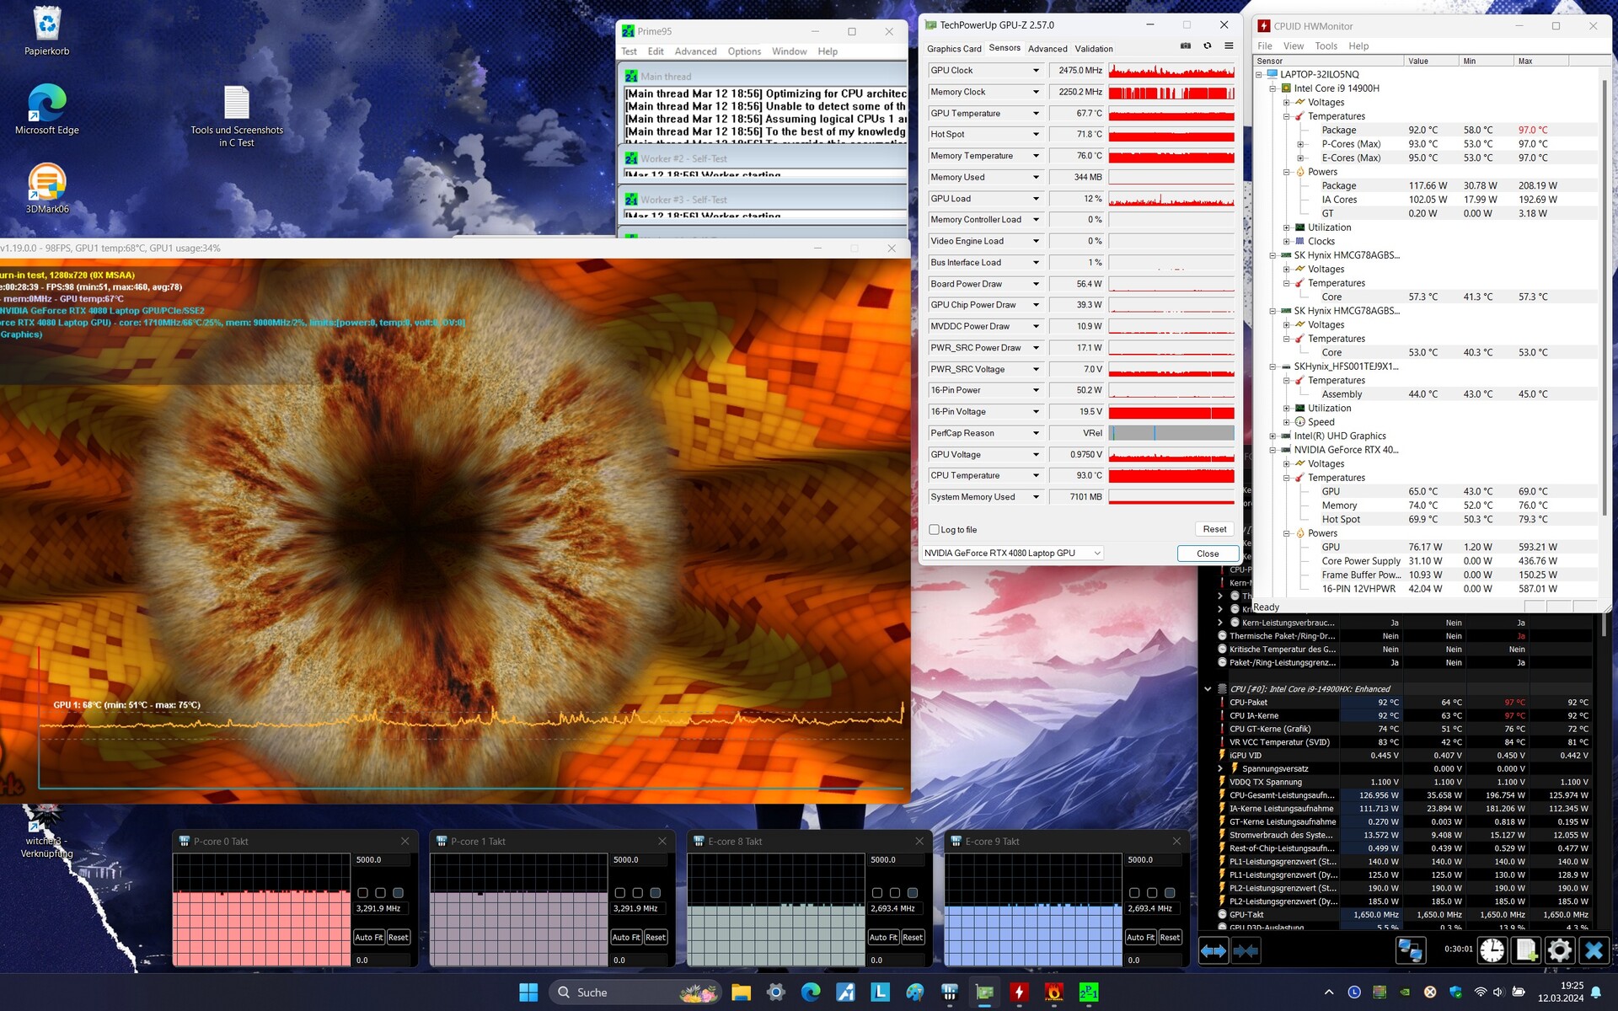Image resolution: width=1618 pixels, height=1011 pixels.
Task: Open the GPU selection combo box
Action: point(1012,553)
